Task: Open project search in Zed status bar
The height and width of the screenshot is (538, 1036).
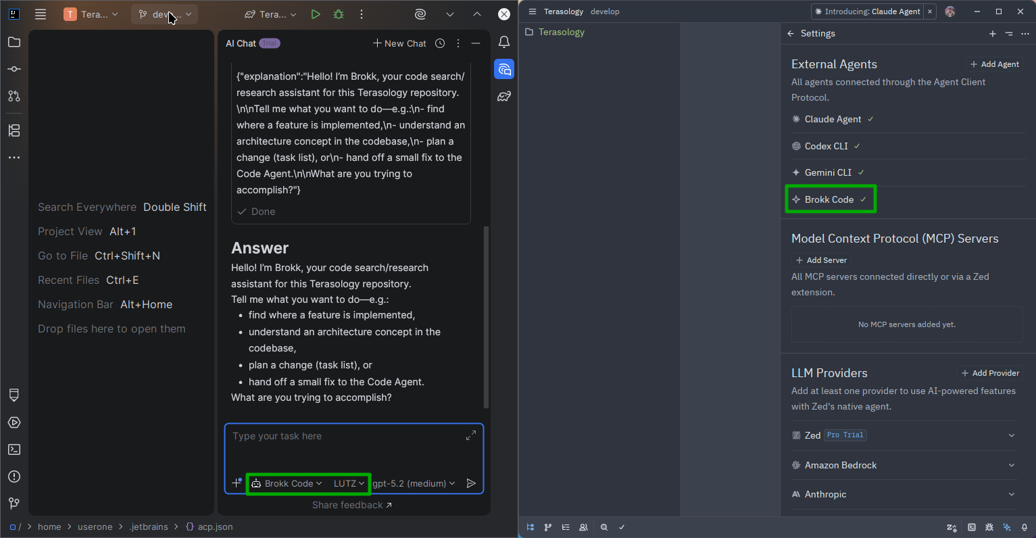Action: (604, 527)
